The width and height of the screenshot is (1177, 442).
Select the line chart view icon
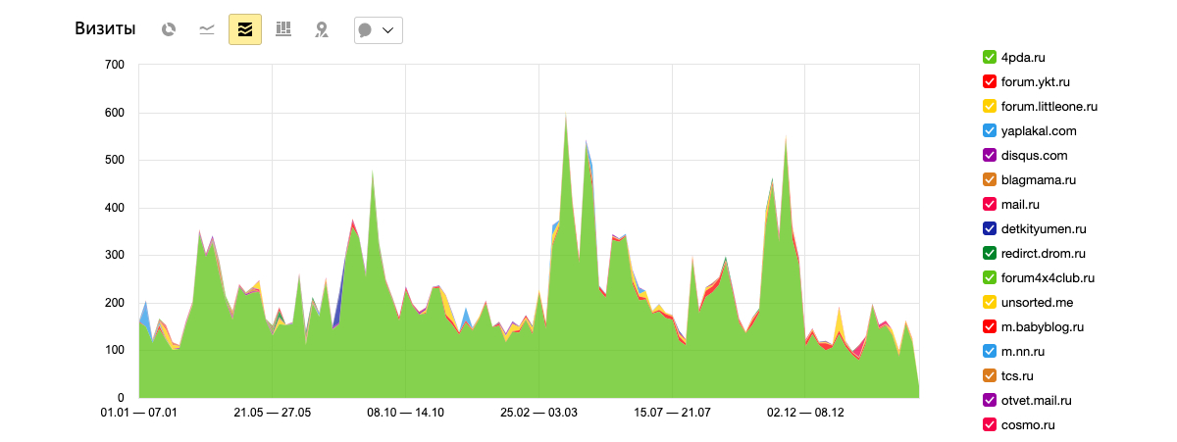tap(207, 29)
